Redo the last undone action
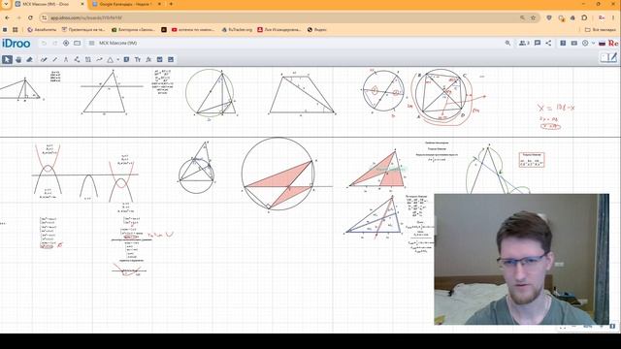This screenshot has height=349, width=621. point(55,43)
